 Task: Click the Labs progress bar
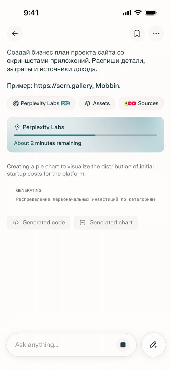[85, 135]
